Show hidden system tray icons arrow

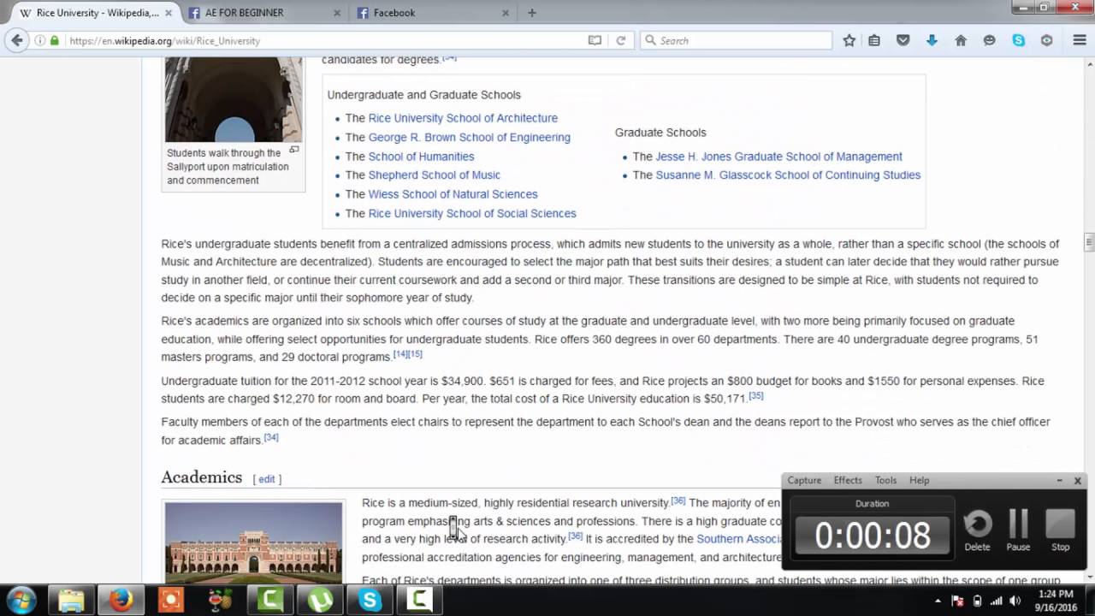click(938, 601)
